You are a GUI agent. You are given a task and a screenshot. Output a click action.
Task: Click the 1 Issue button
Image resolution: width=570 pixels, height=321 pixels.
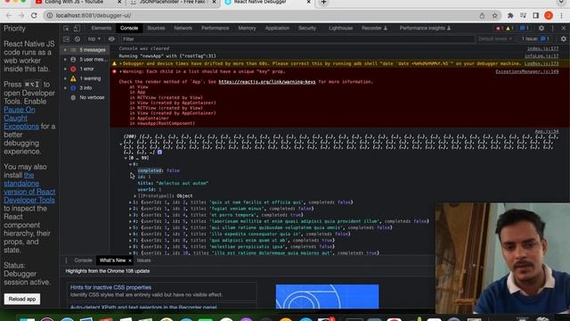(535, 39)
